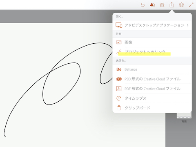Image resolution: width=196 pixels, height=147 pixels.
Task: Click the timelapse clock icon
Action: [x=119, y=98]
